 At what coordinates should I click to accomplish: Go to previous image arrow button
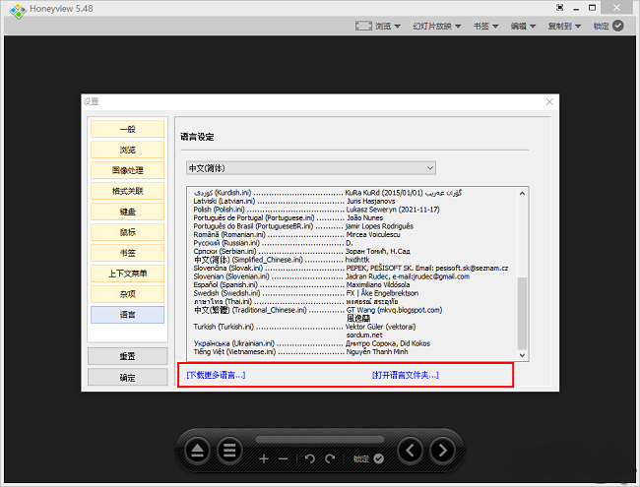411,451
